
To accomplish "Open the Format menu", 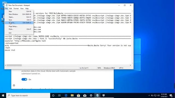I will coord(16,8).
